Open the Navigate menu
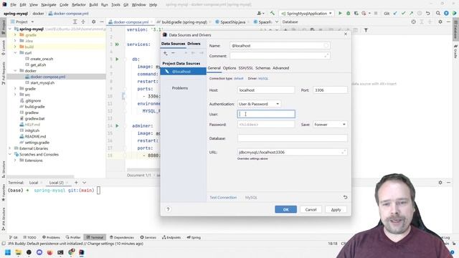459x258 pixels. 49,5
